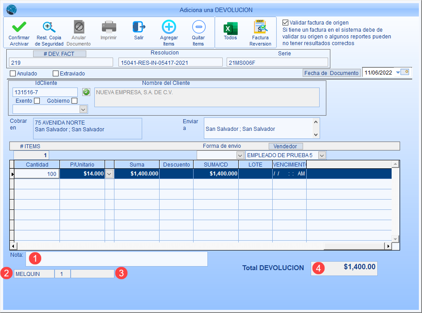The width and height of the screenshot is (422, 313).
Task: Click the DEV. FACT number field 219
Action: [x=61, y=63]
